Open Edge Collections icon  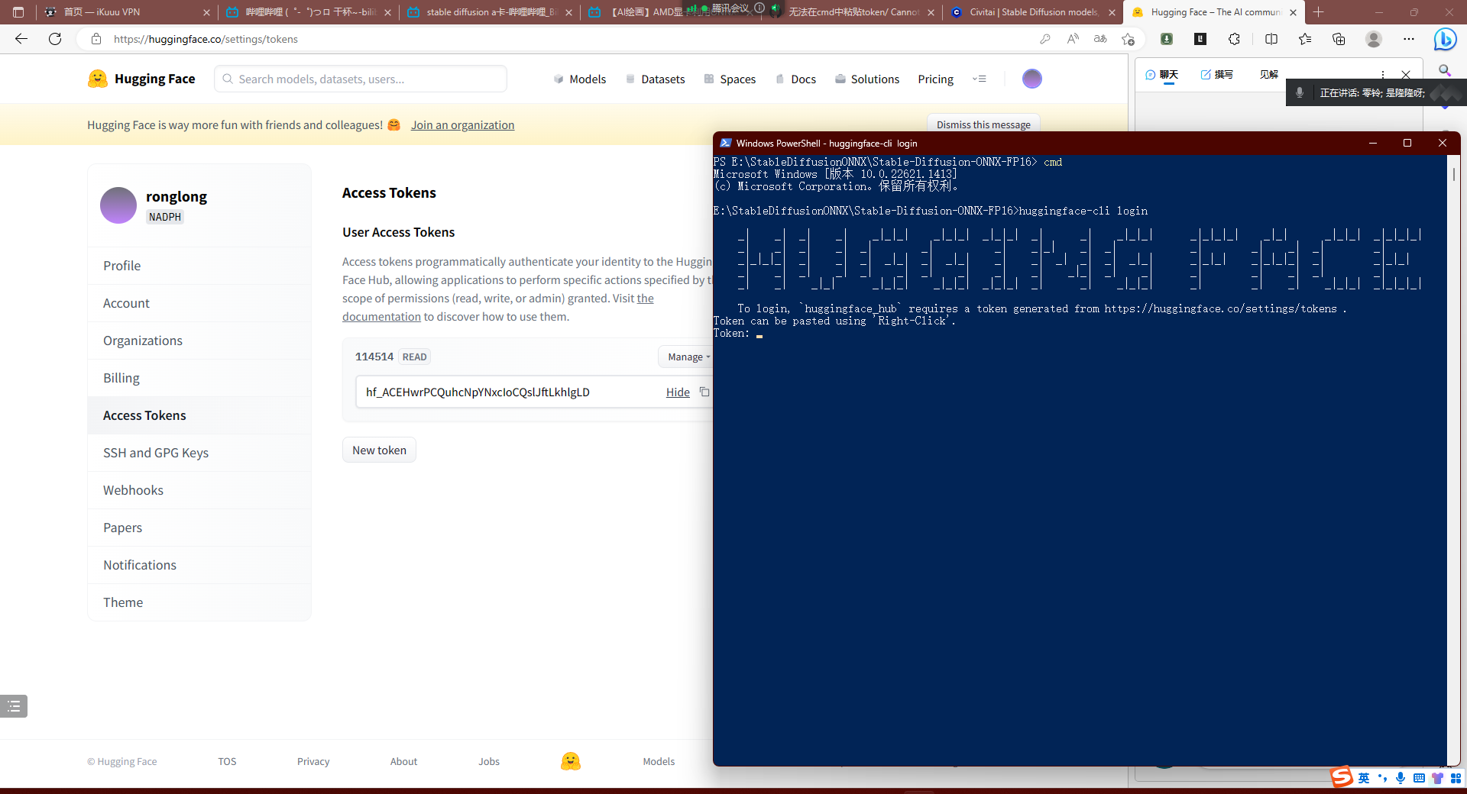[x=1338, y=39]
